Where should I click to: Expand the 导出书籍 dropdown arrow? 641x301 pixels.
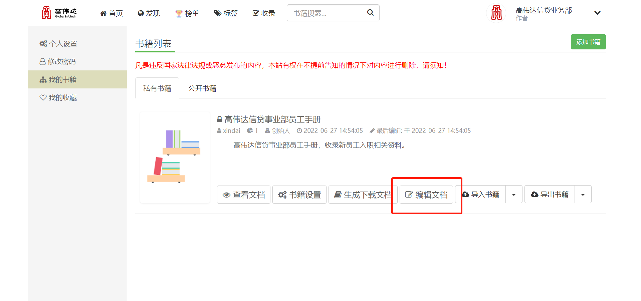pos(583,195)
